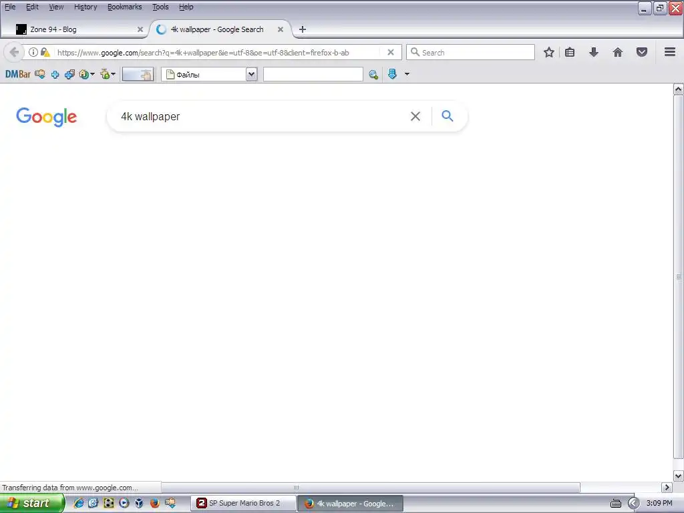Open the File menu
Viewport: 684px width, 513px height.
click(x=10, y=7)
